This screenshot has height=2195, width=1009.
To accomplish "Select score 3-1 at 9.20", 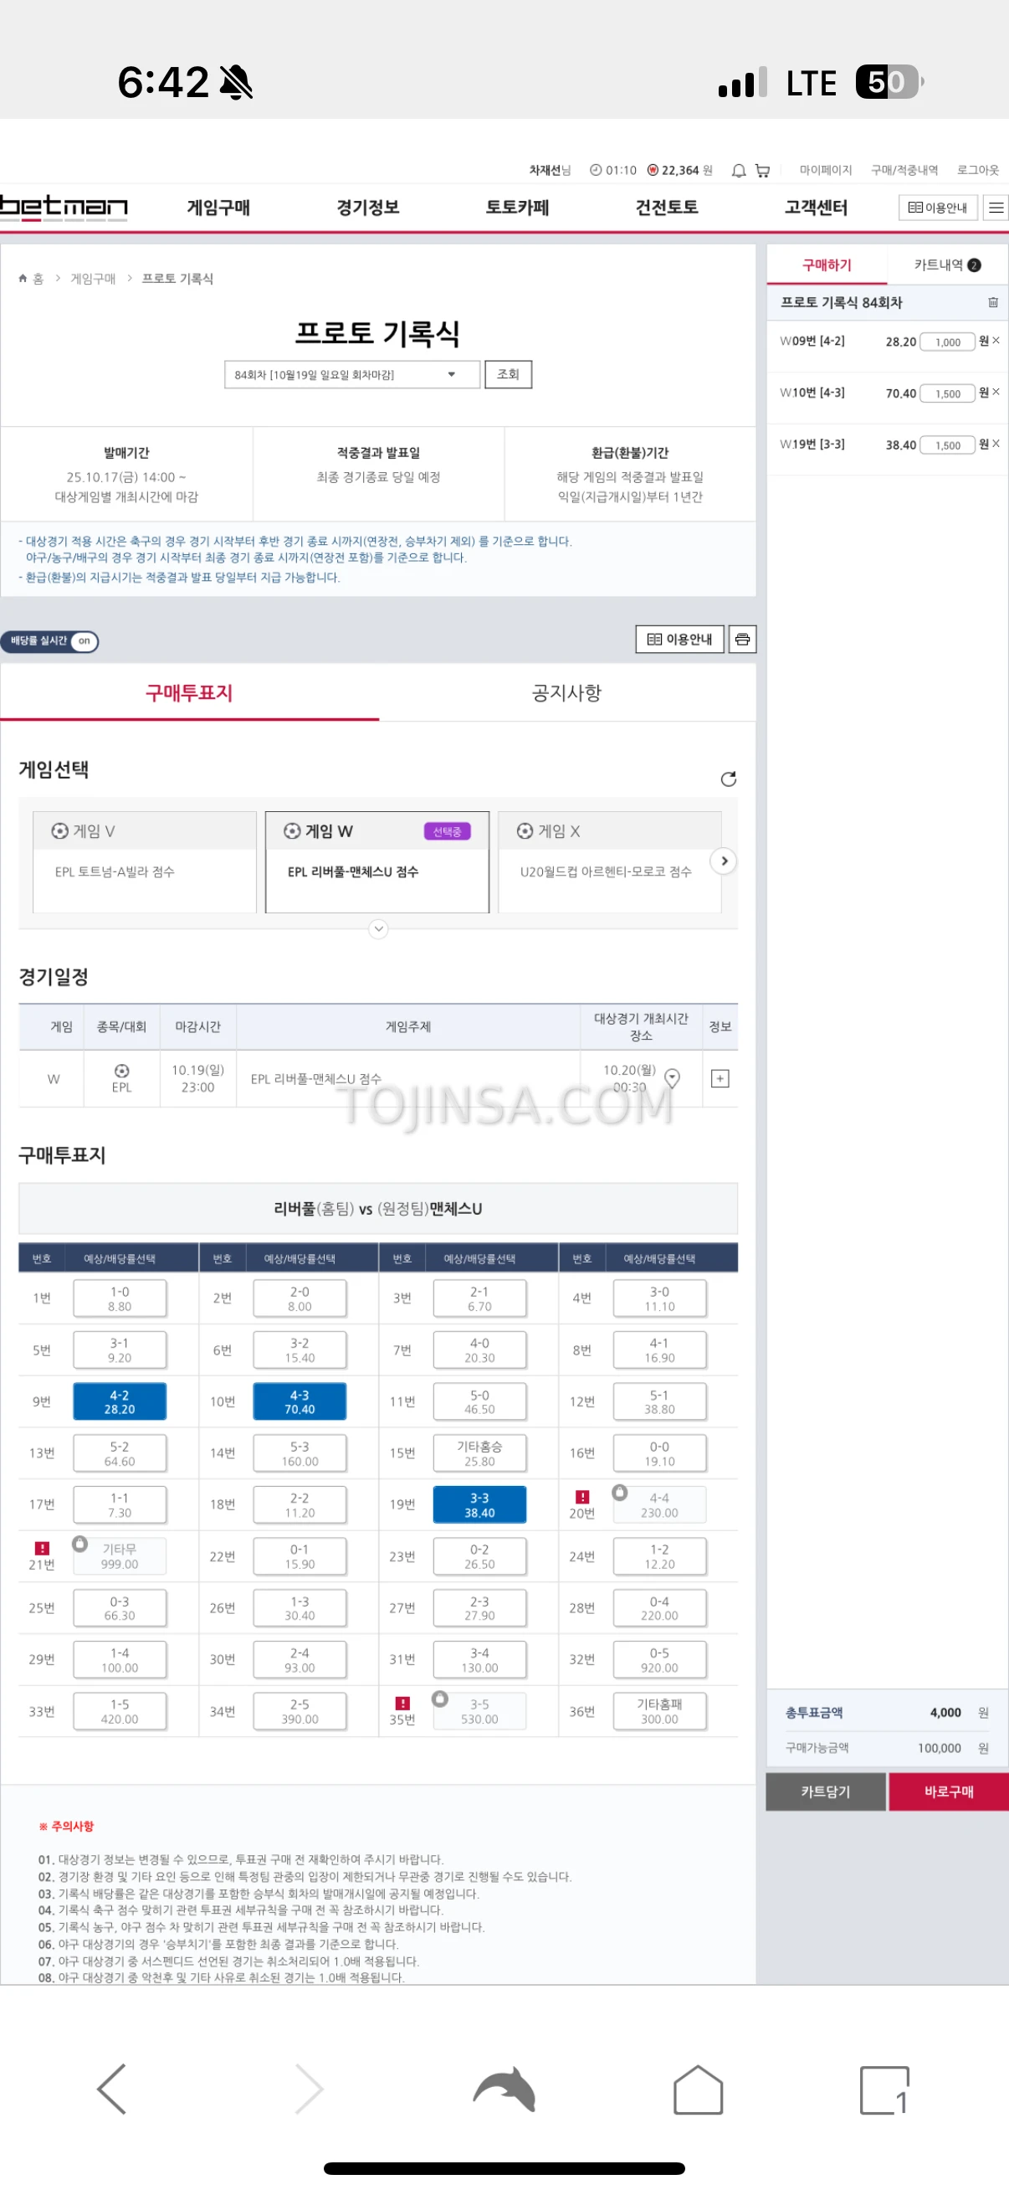I will pos(119,1349).
